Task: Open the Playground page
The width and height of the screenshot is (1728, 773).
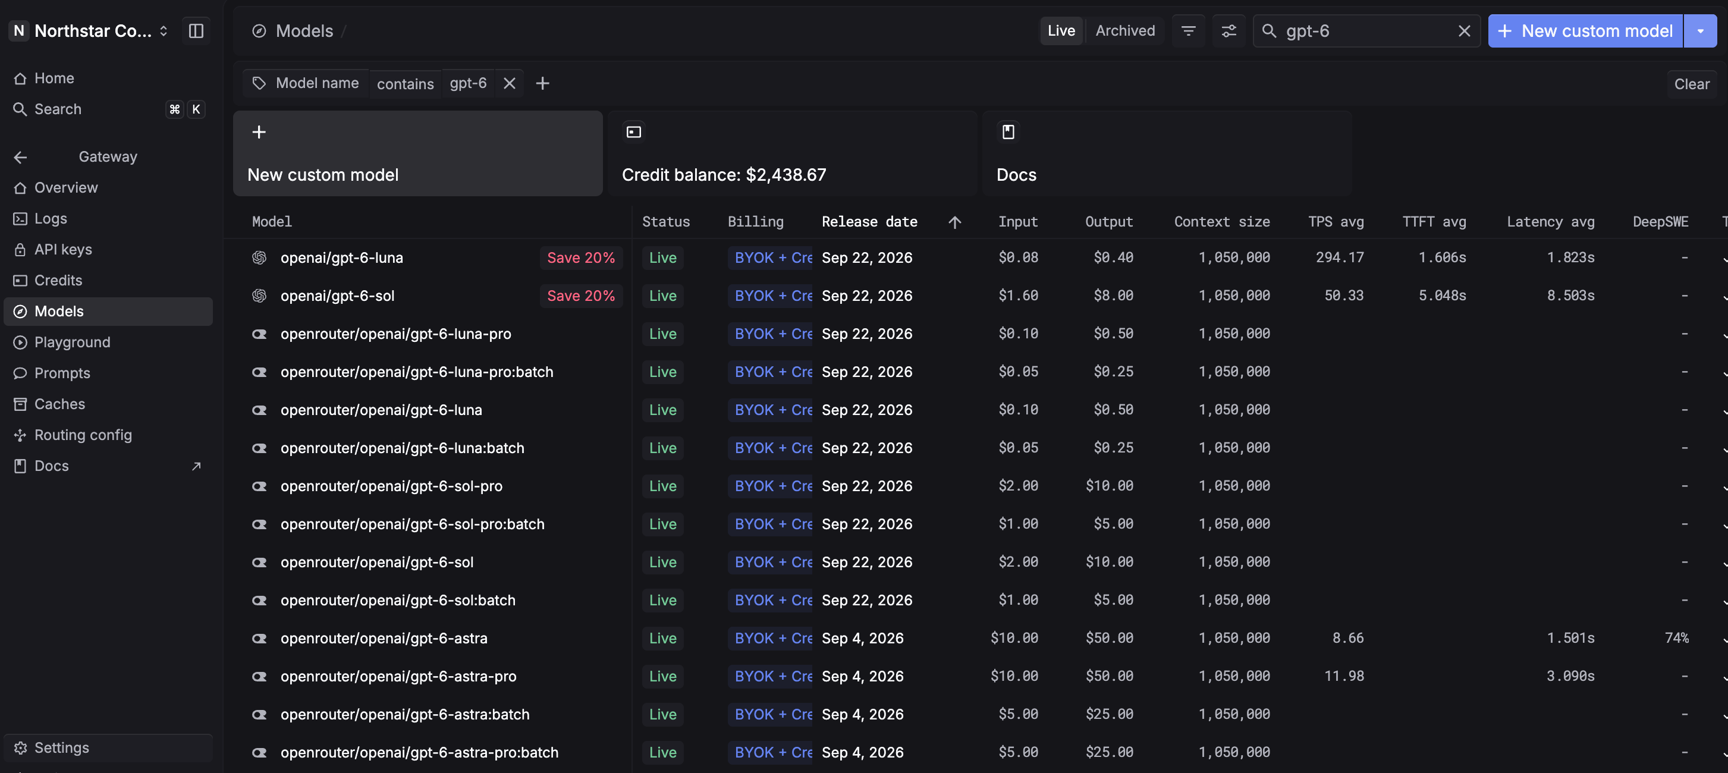Action: [x=108, y=342]
